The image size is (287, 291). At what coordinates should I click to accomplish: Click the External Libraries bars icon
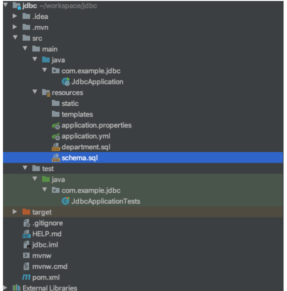(16, 288)
